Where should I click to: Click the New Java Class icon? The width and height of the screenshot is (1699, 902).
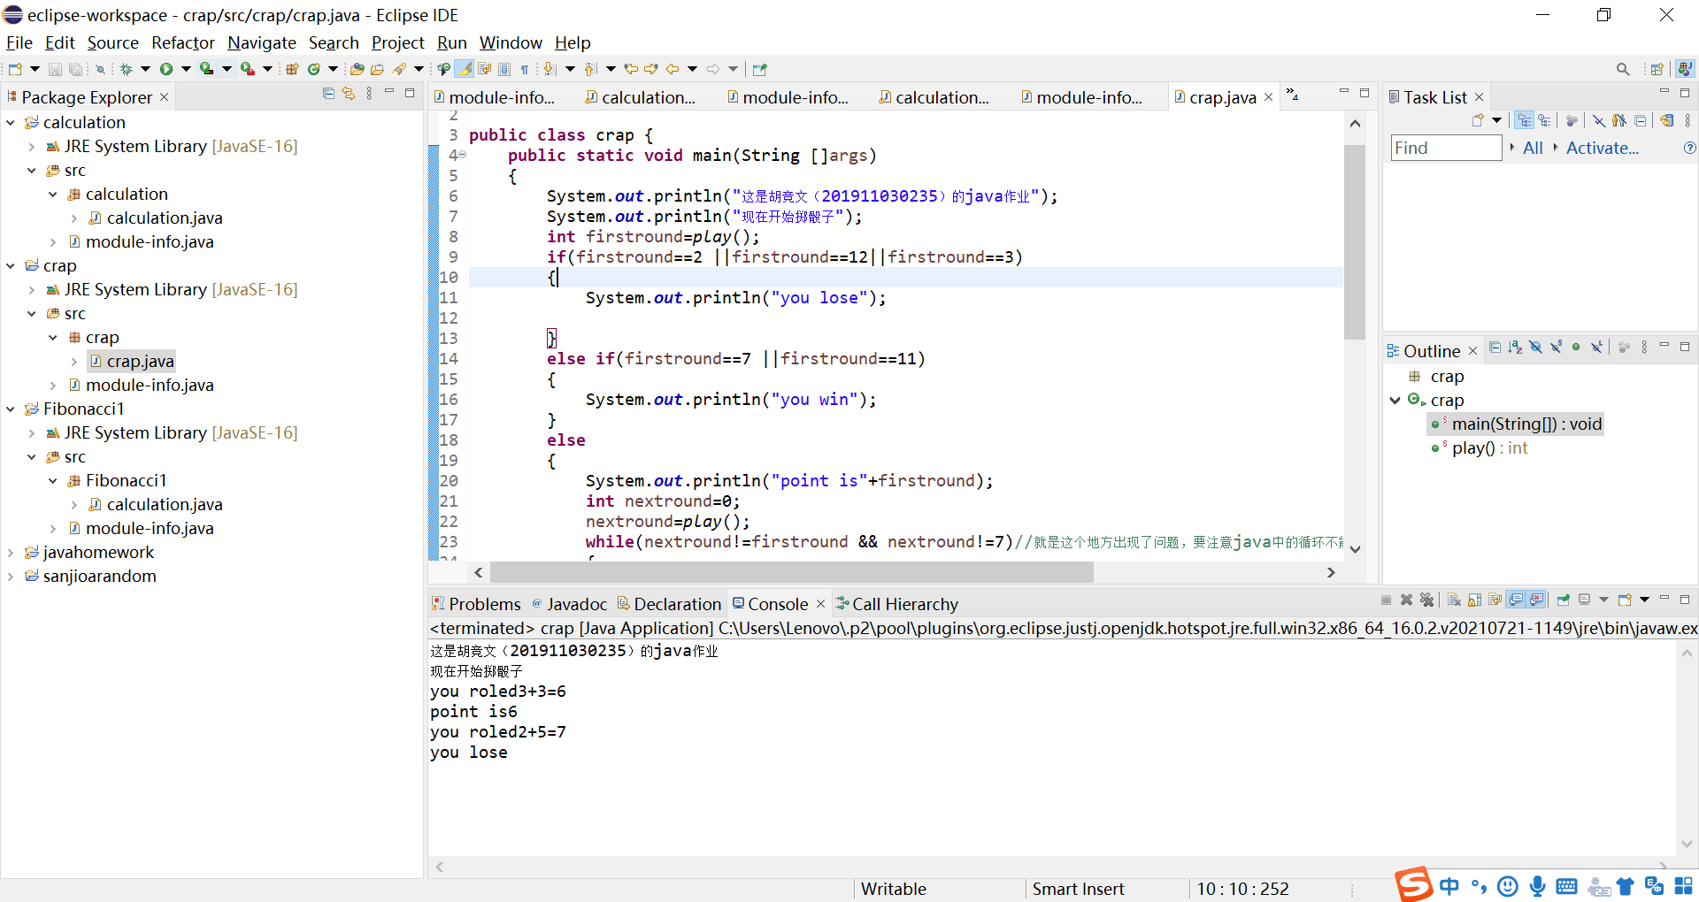313,69
